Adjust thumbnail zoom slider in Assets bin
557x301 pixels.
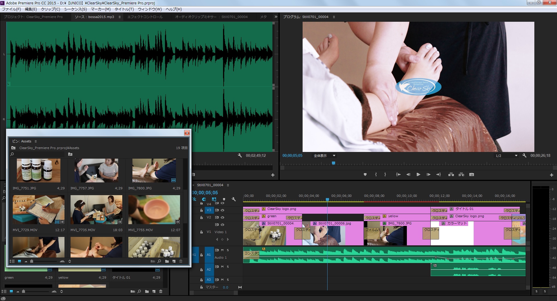32,261
